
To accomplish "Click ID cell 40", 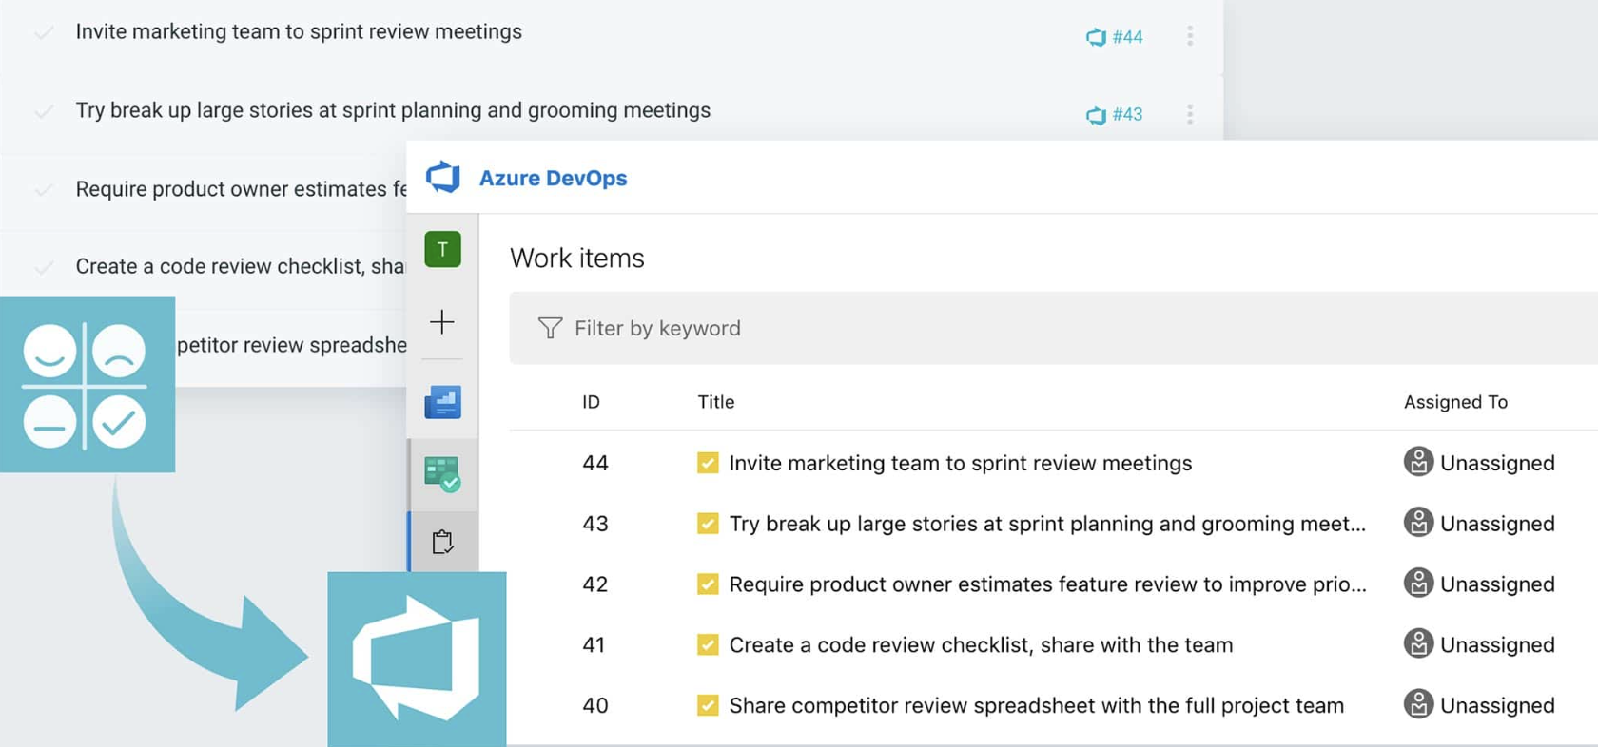I will pos(595,705).
